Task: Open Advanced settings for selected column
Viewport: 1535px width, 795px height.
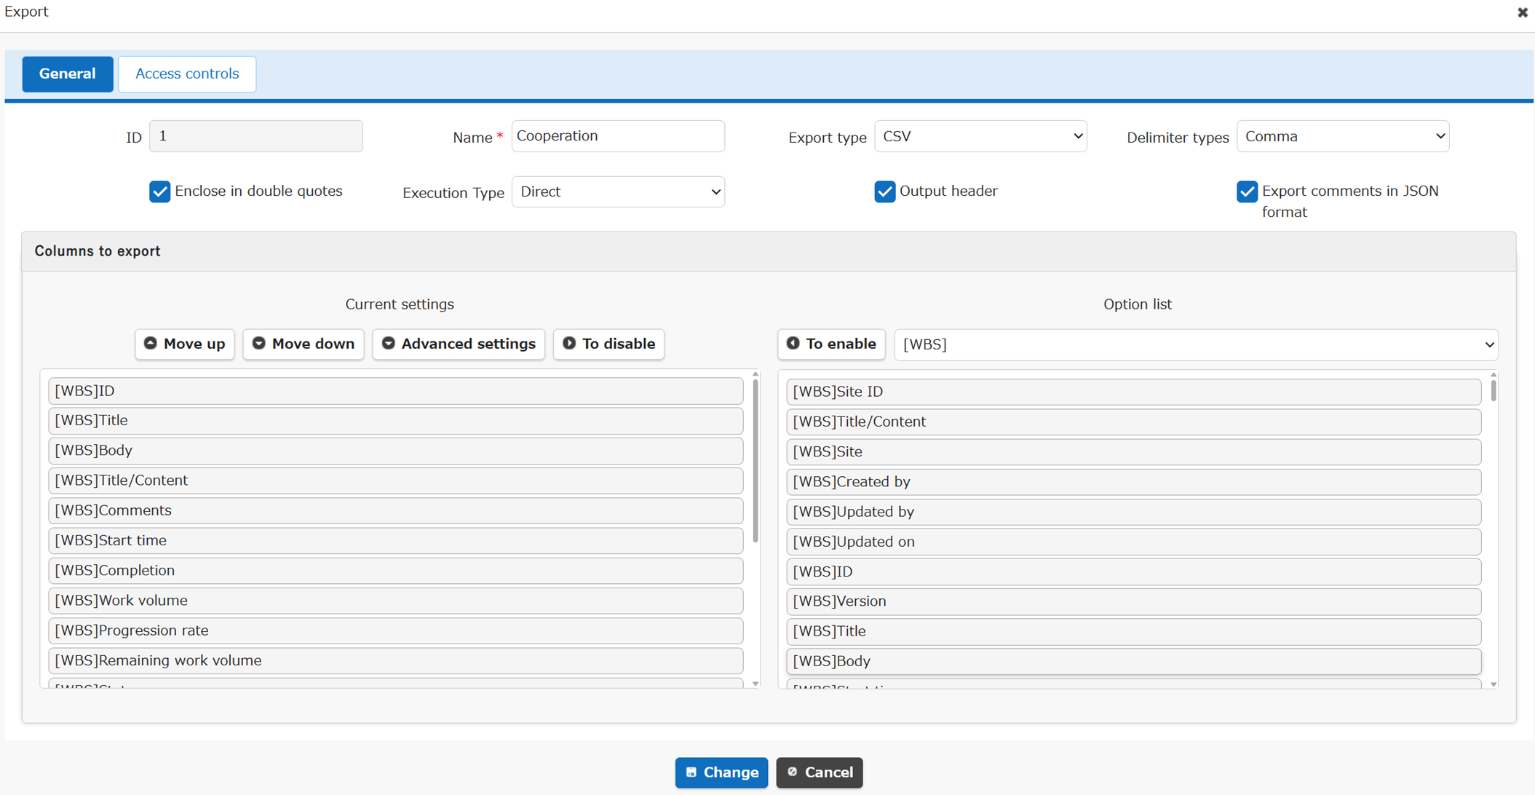Action: click(x=459, y=344)
